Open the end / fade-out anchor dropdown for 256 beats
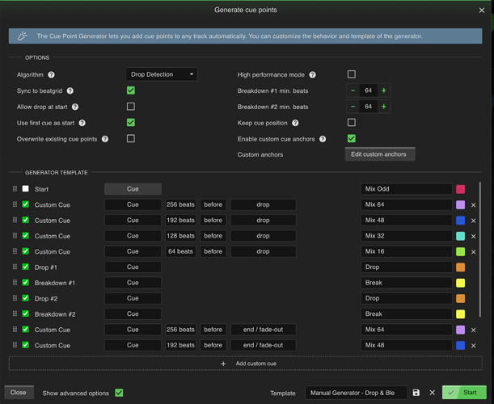The image size is (494, 404). tap(263, 330)
